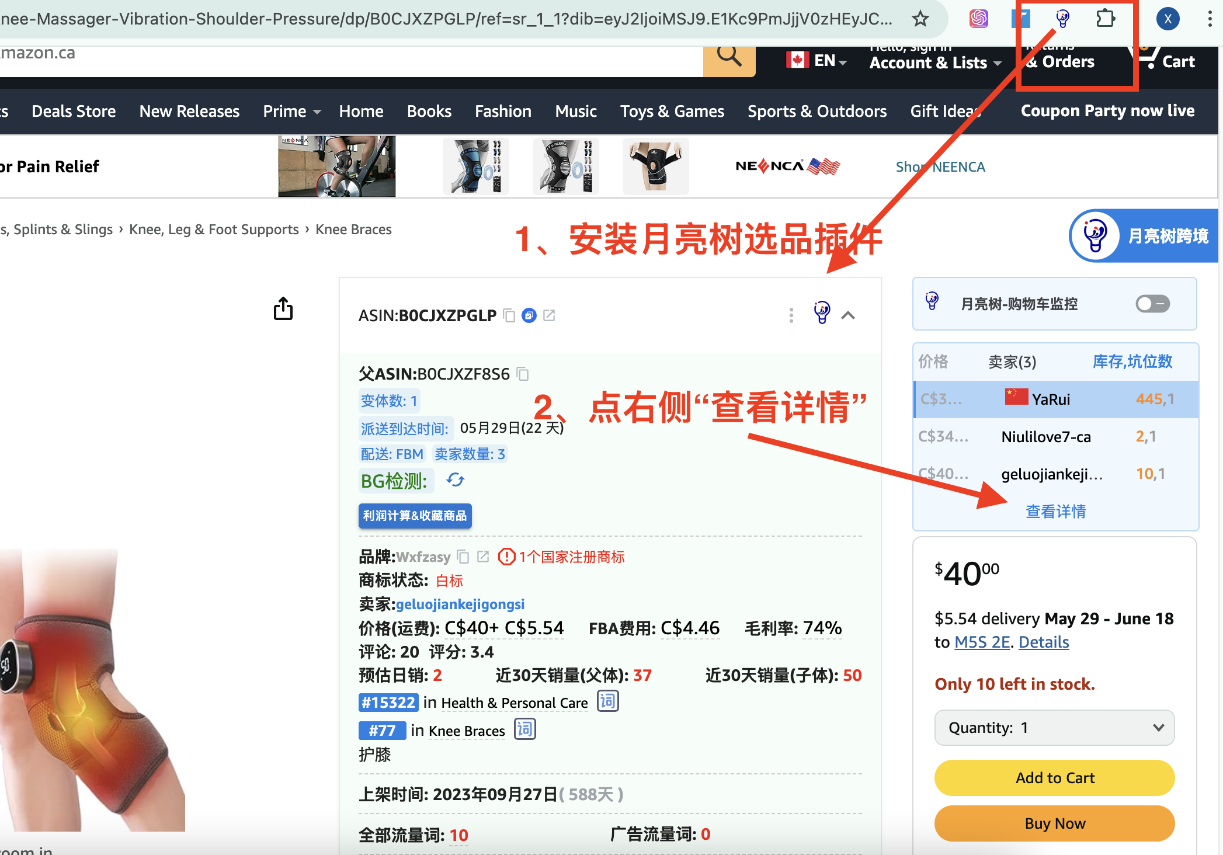The width and height of the screenshot is (1223, 855).
Task: Click the M5S 2E postal code link
Action: coord(982,642)
